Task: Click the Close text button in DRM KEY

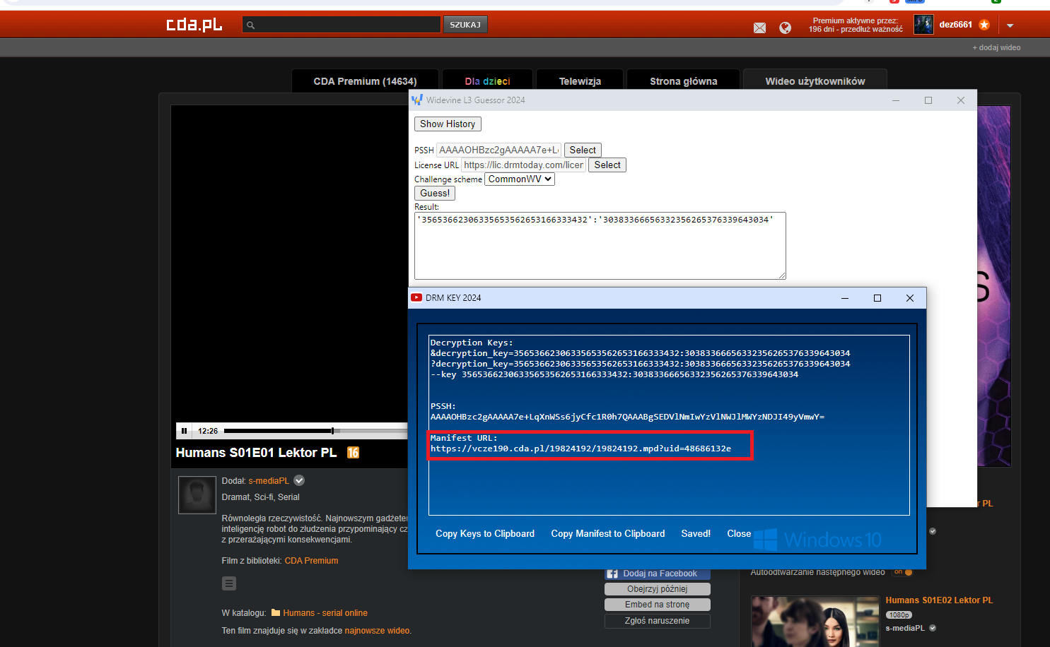Action: tap(739, 534)
